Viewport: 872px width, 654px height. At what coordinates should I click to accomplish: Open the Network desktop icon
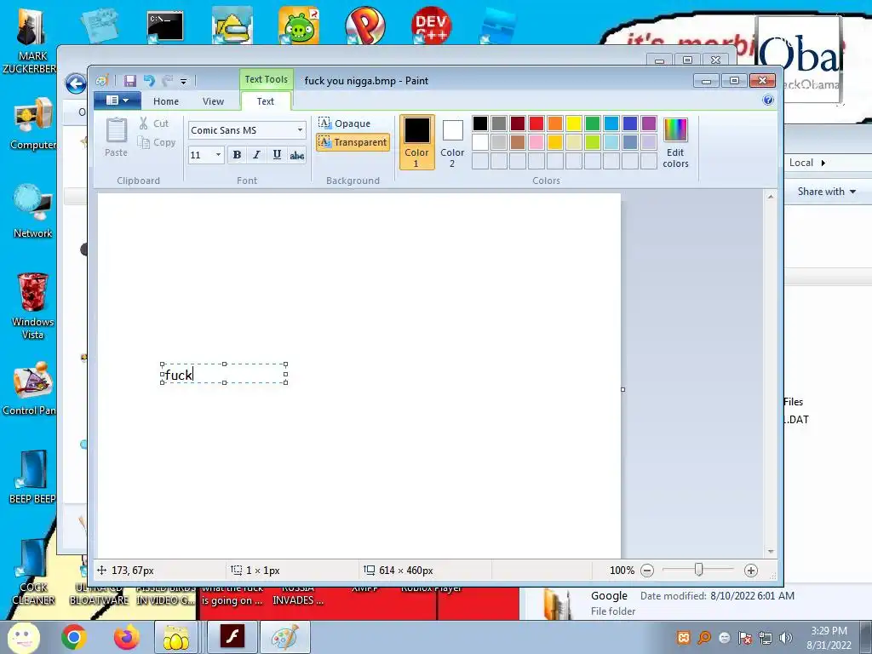coord(32,211)
